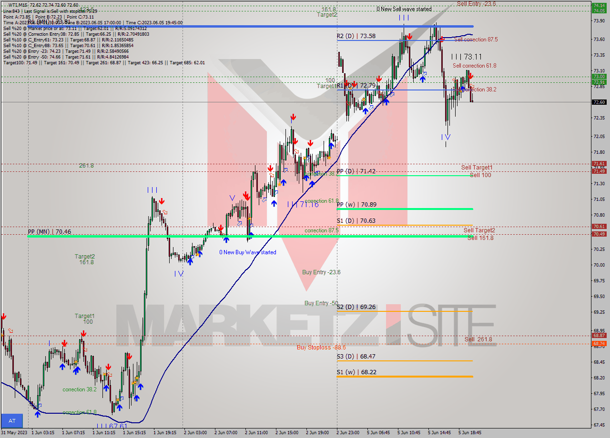Click the red 70.61 price tag
Image resolution: width=610 pixels, height=438 pixels.
[x=599, y=227]
